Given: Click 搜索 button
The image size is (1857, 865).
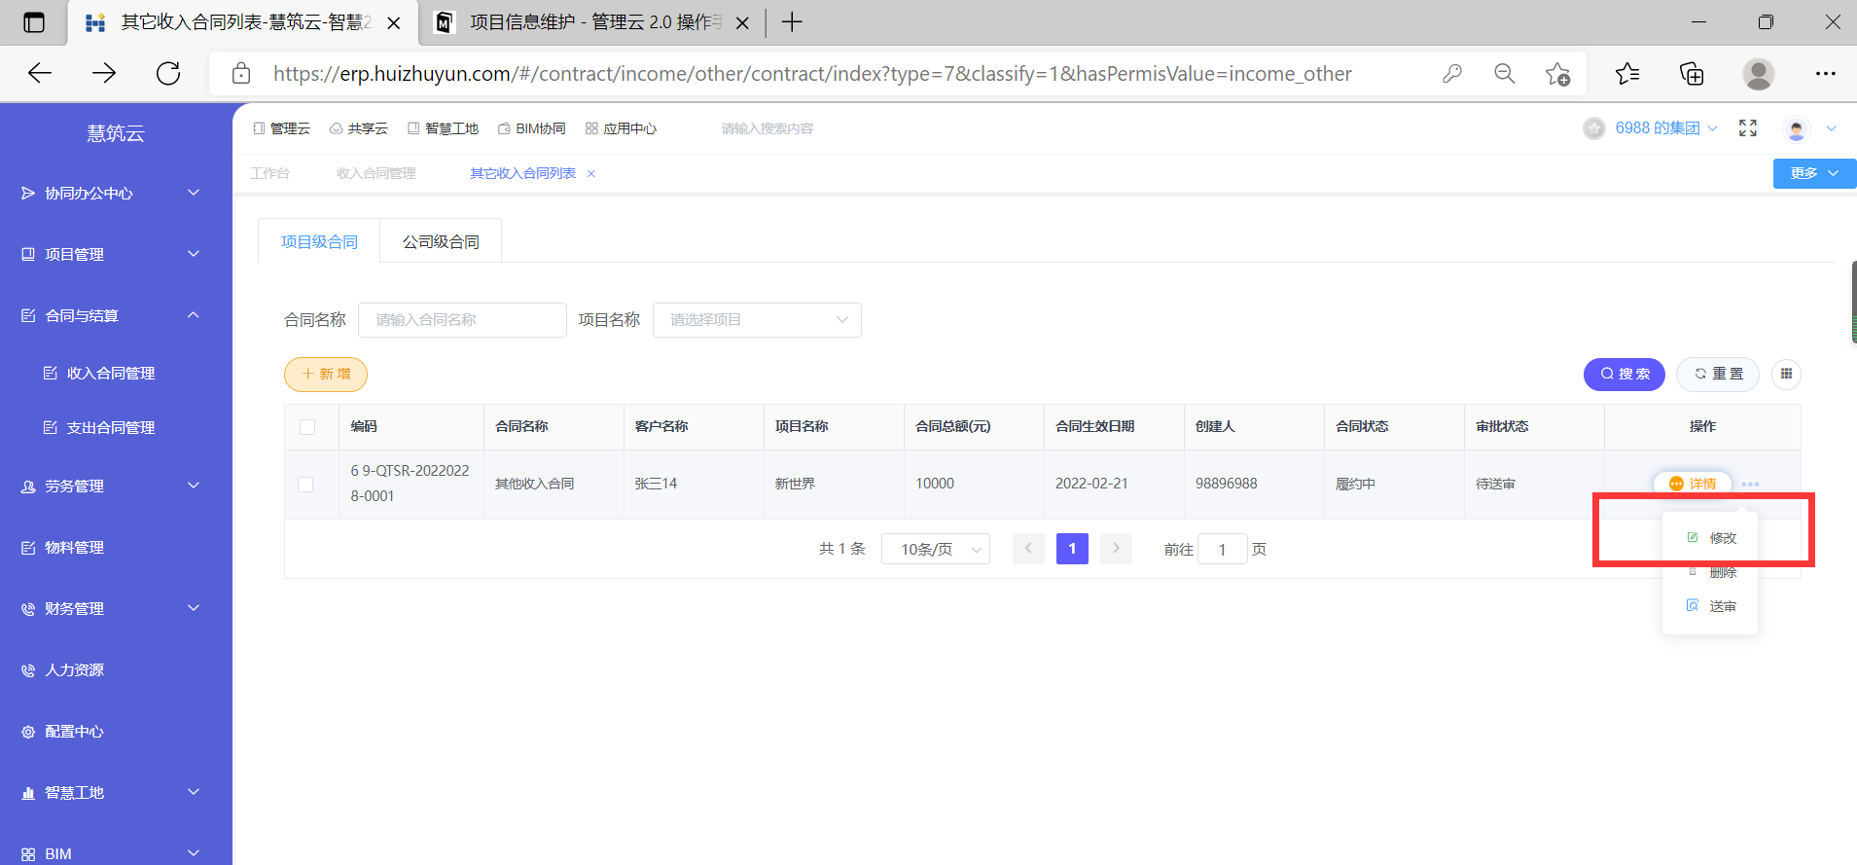Looking at the screenshot, I should pos(1625,374).
